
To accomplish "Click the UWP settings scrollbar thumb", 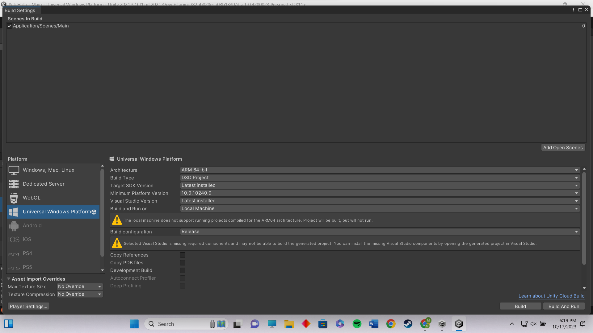I will (x=584, y=218).
